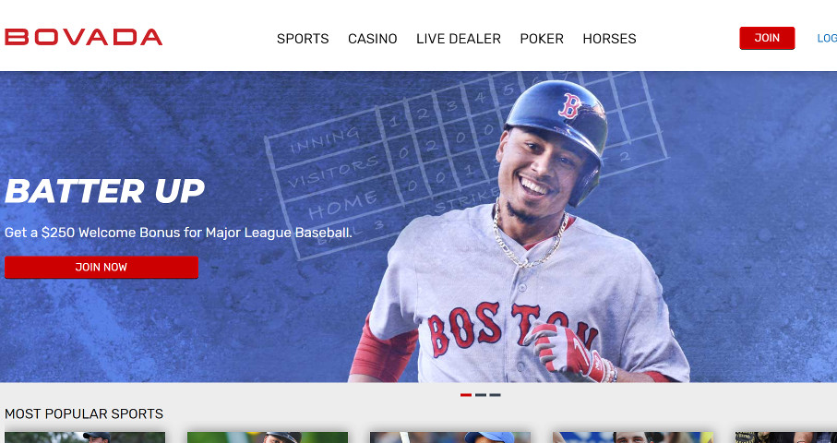Switch to the second carousel slide dot

(481, 395)
